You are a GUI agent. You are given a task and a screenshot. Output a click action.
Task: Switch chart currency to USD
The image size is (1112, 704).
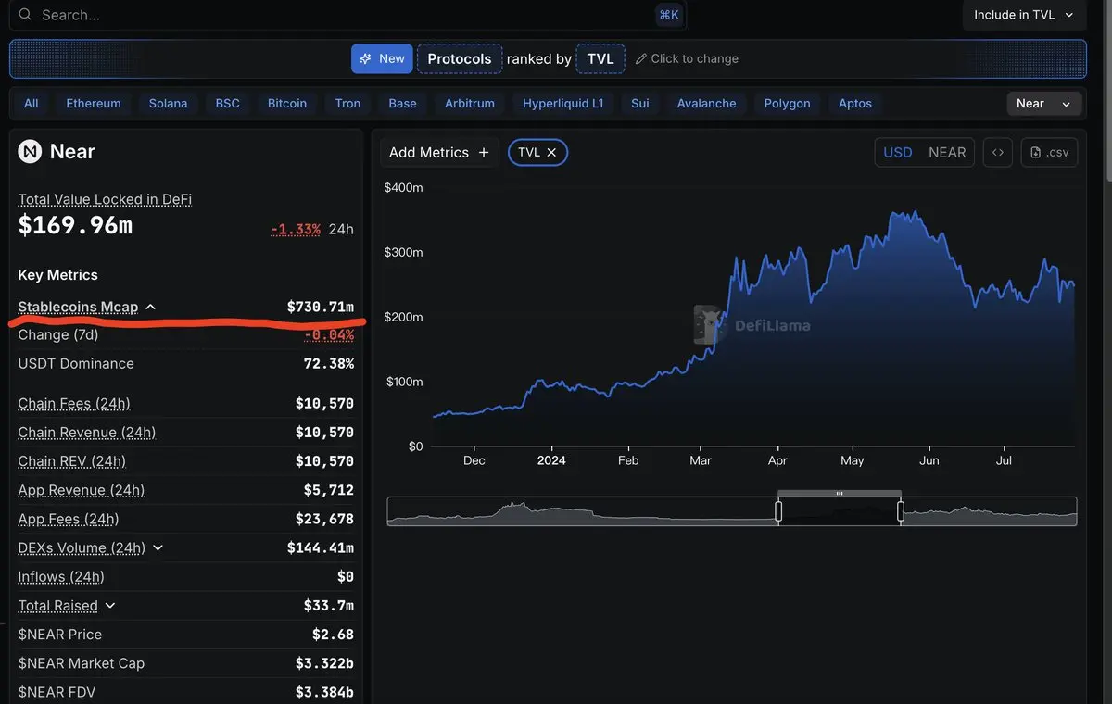click(897, 152)
